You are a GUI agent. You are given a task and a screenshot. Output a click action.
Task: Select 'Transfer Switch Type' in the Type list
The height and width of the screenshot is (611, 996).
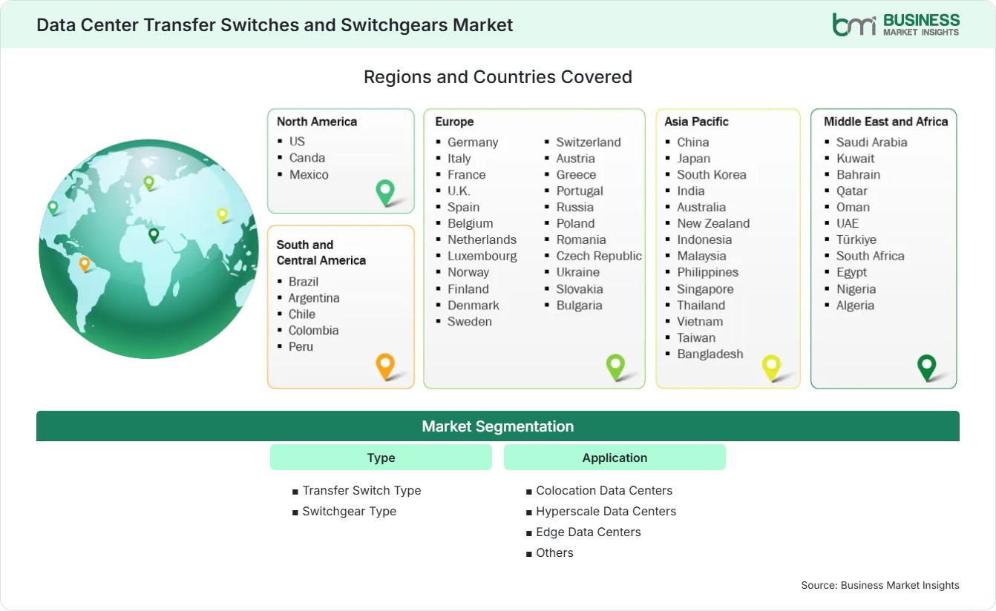pos(361,490)
